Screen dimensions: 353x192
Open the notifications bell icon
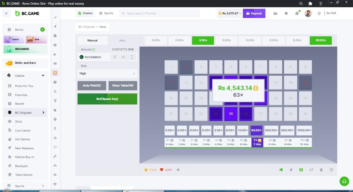pos(286,13)
